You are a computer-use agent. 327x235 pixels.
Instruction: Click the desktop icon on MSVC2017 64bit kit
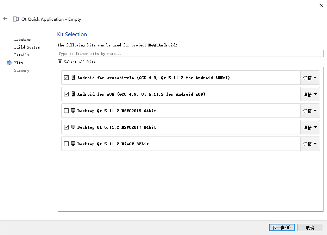[73, 127]
